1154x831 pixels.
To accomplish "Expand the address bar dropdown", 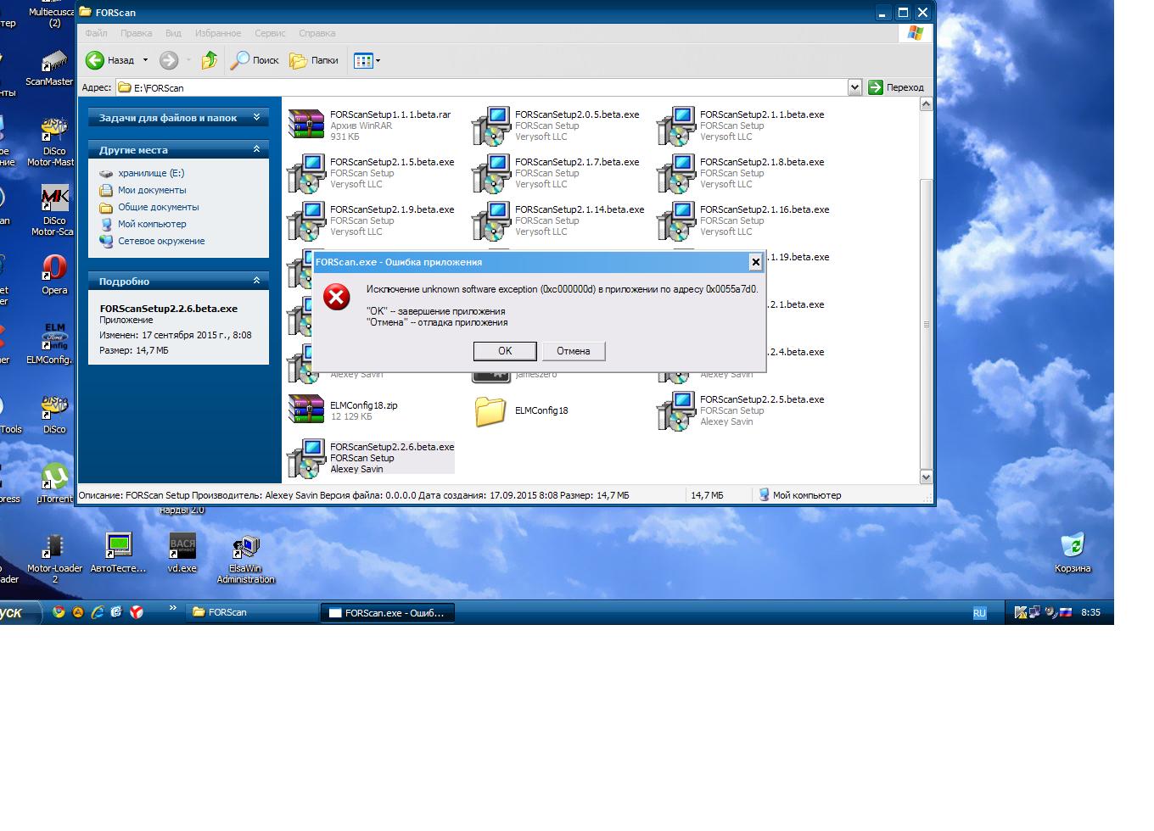I will coord(854,87).
